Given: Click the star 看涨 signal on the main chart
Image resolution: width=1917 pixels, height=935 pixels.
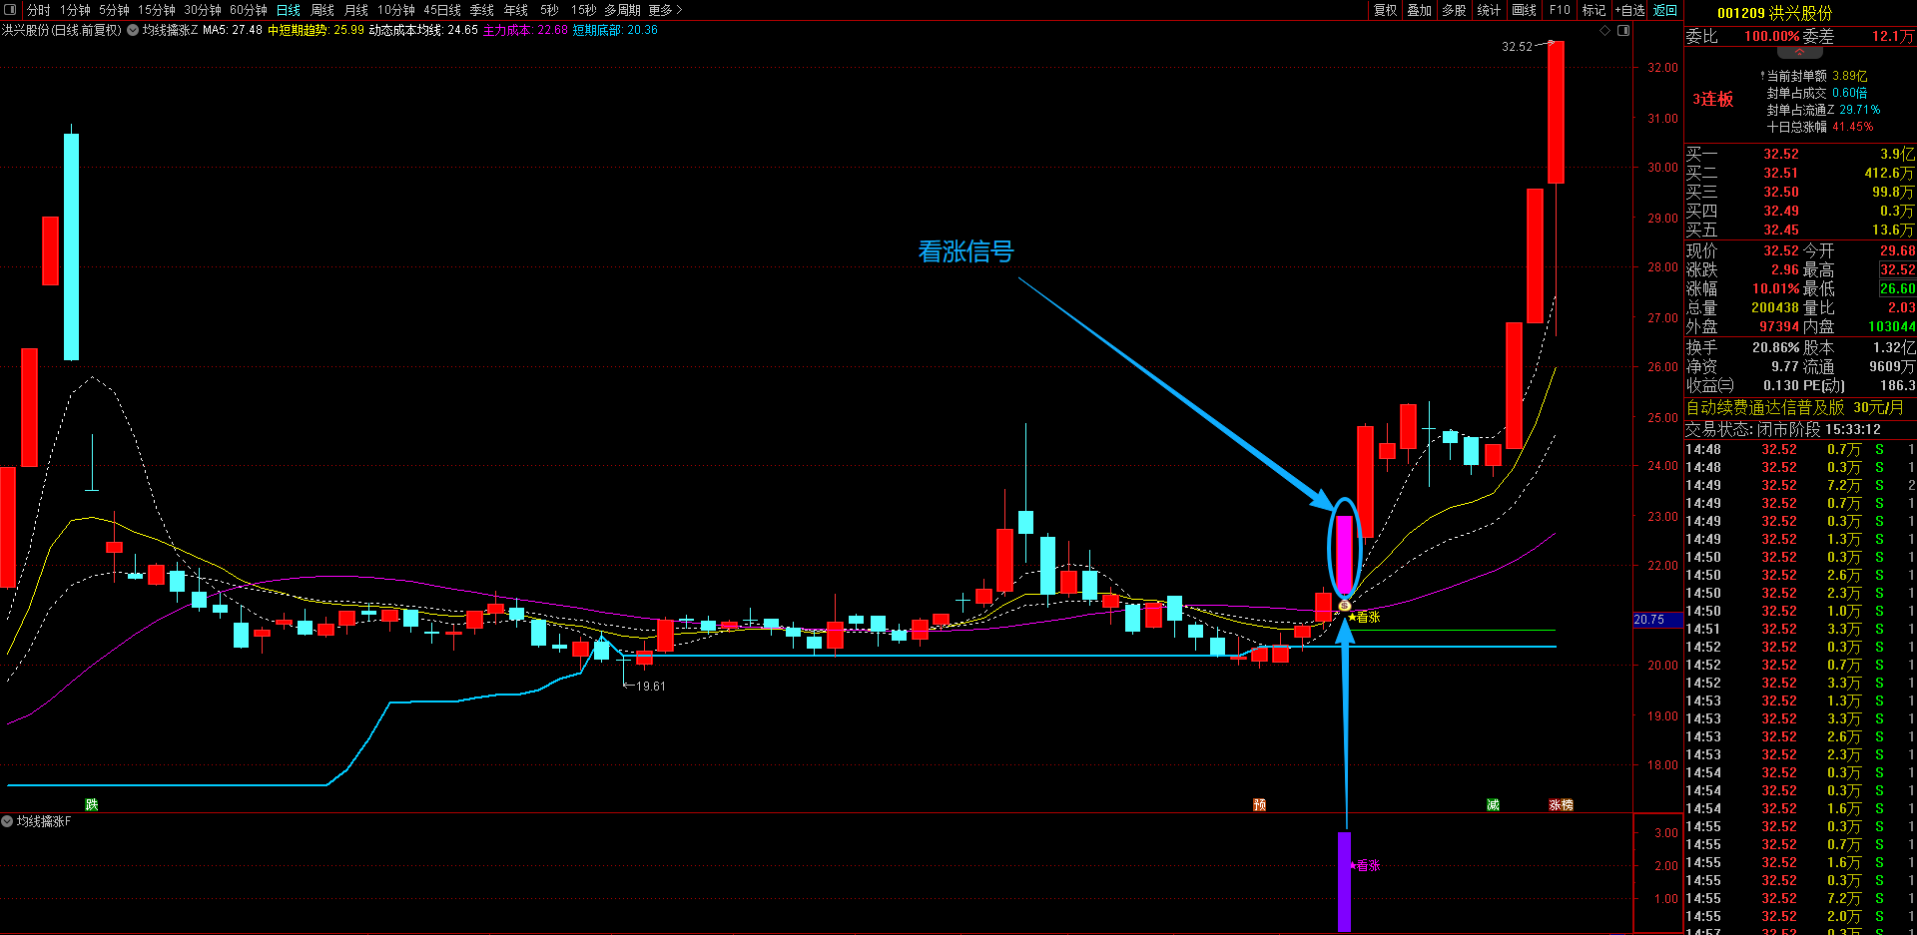Looking at the screenshot, I should [x=1364, y=617].
